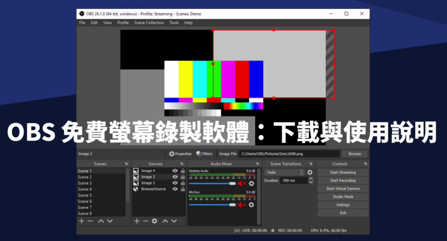
Task: Add a new source with plus icon
Action: (137, 221)
